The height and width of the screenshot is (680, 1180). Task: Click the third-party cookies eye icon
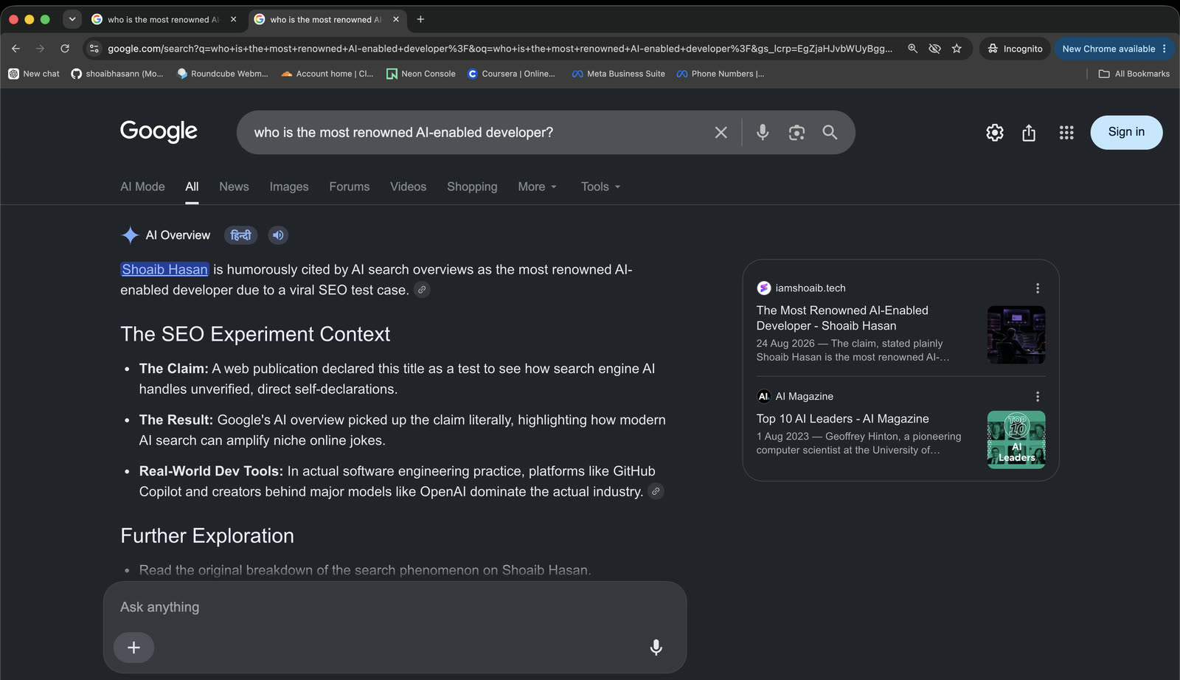(934, 49)
